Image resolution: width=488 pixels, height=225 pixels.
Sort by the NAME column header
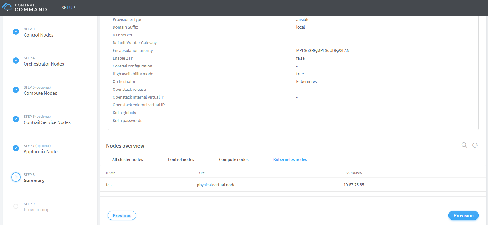coord(110,173)
